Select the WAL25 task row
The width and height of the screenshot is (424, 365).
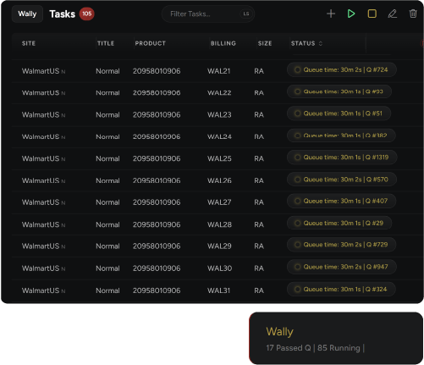[x=218, y=158]
